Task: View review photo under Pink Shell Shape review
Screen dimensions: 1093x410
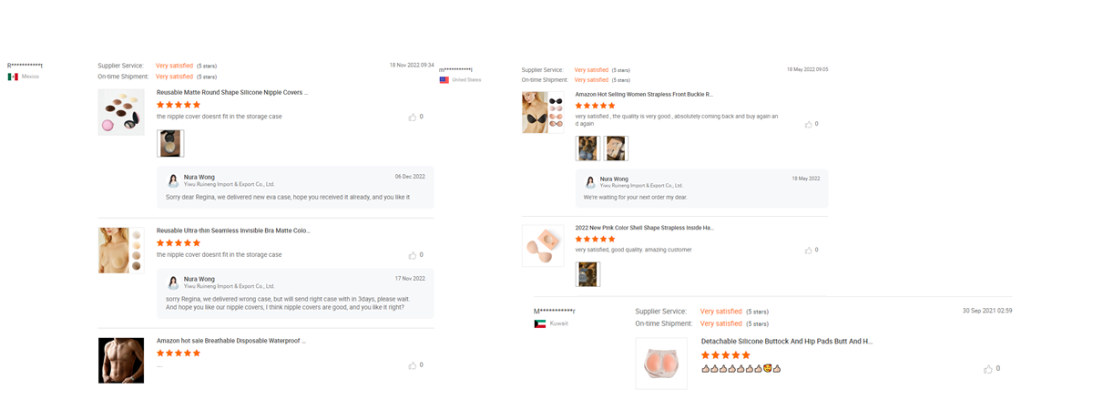Action: [587, 273]
